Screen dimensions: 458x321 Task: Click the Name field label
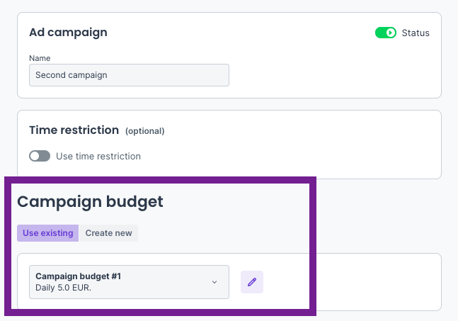click(x=40, y=57)
